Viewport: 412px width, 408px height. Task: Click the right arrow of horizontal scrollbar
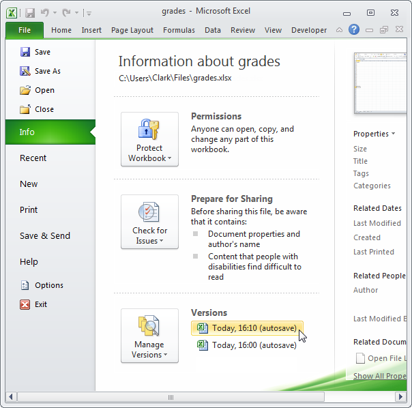(400, 396)
